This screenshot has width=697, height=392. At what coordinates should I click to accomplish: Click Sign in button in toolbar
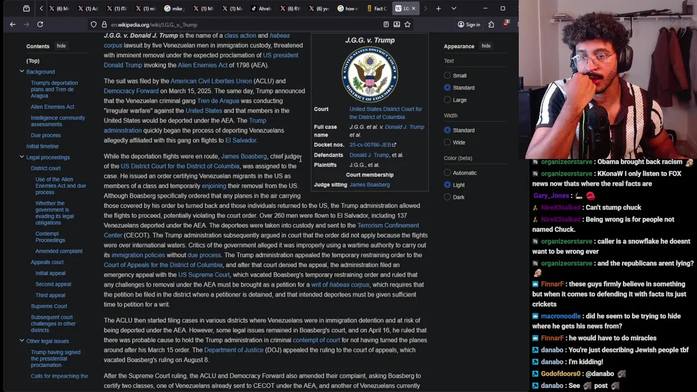point(469,24)
